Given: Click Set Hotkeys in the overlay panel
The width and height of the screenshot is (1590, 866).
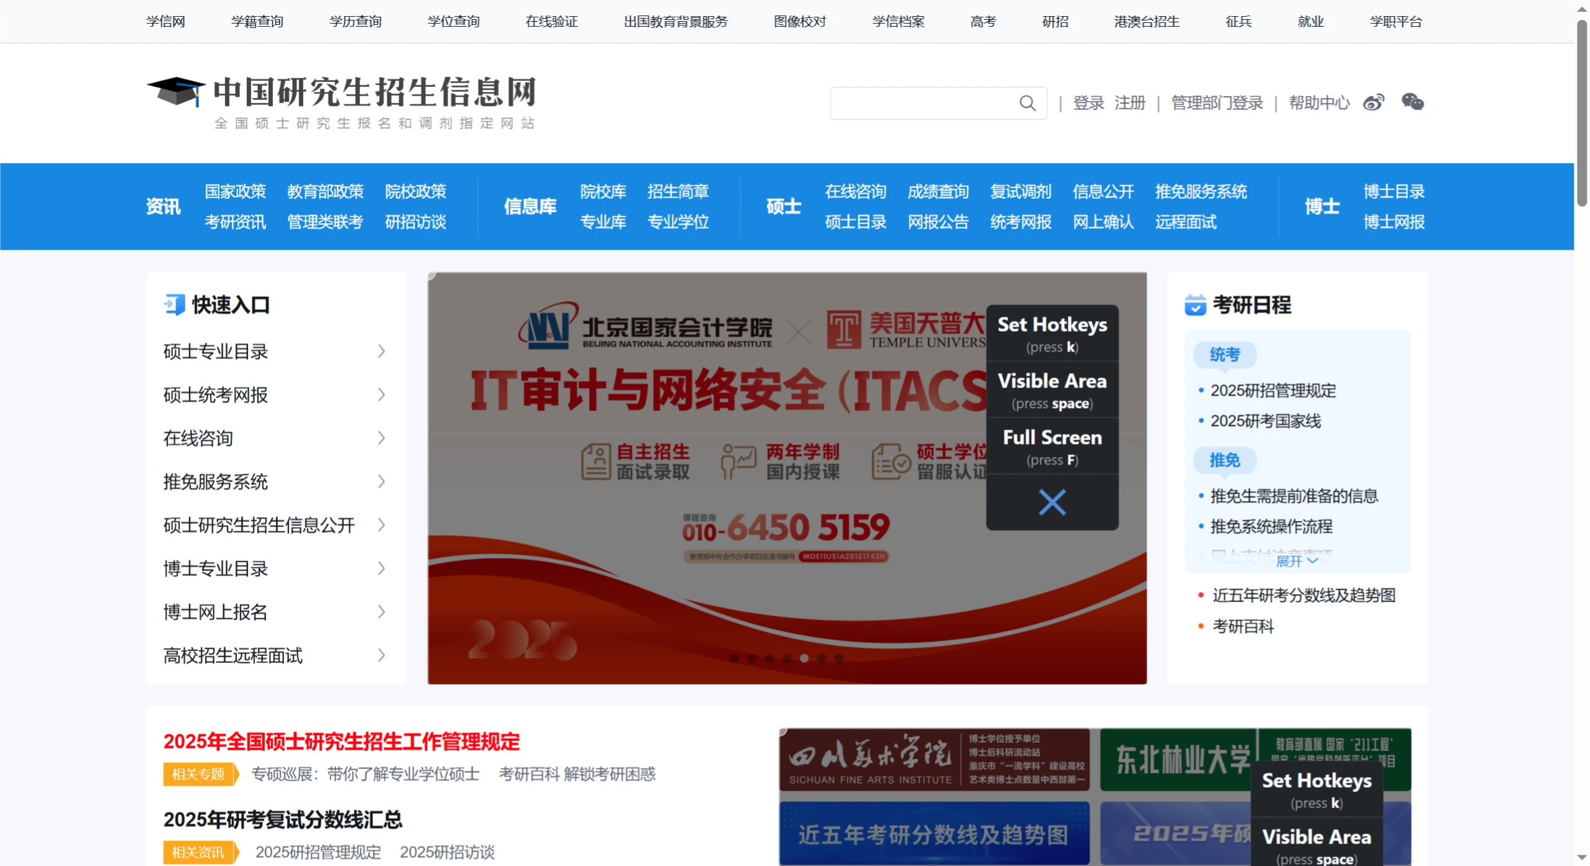Looking at the screenshot, I should pyautogui.click(x=1052, y=334).
